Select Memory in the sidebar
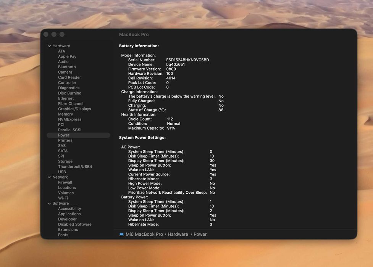Viewport: 373px width, 267px height. click(x=65, y=114)
